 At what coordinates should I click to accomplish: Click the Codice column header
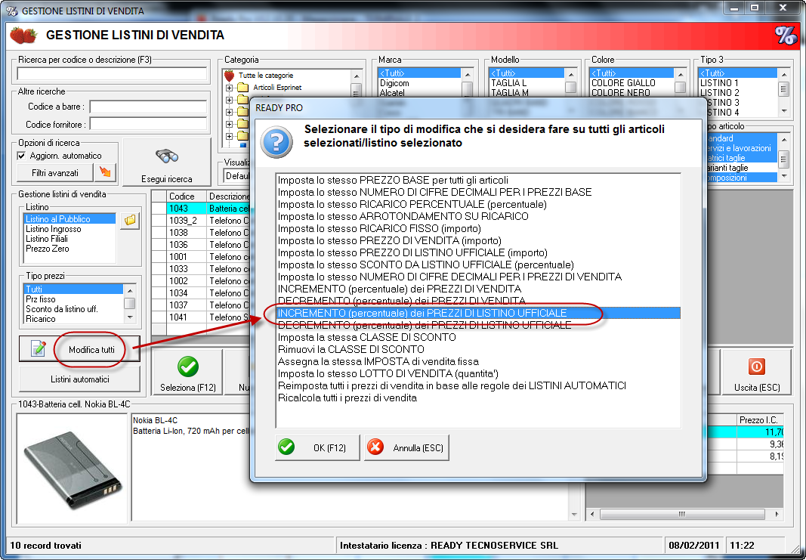[186, 196]
